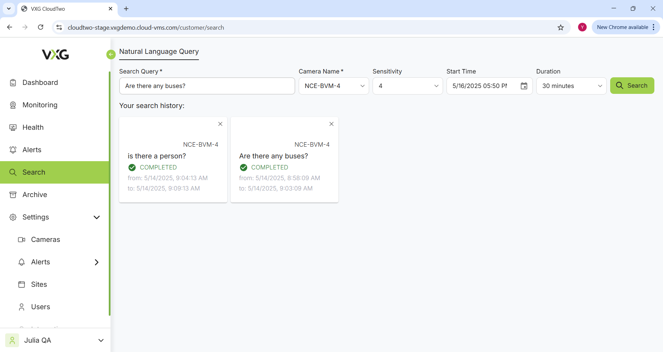
Task: Close the 'Are there any buses?' history card
Action: point(331,124)
